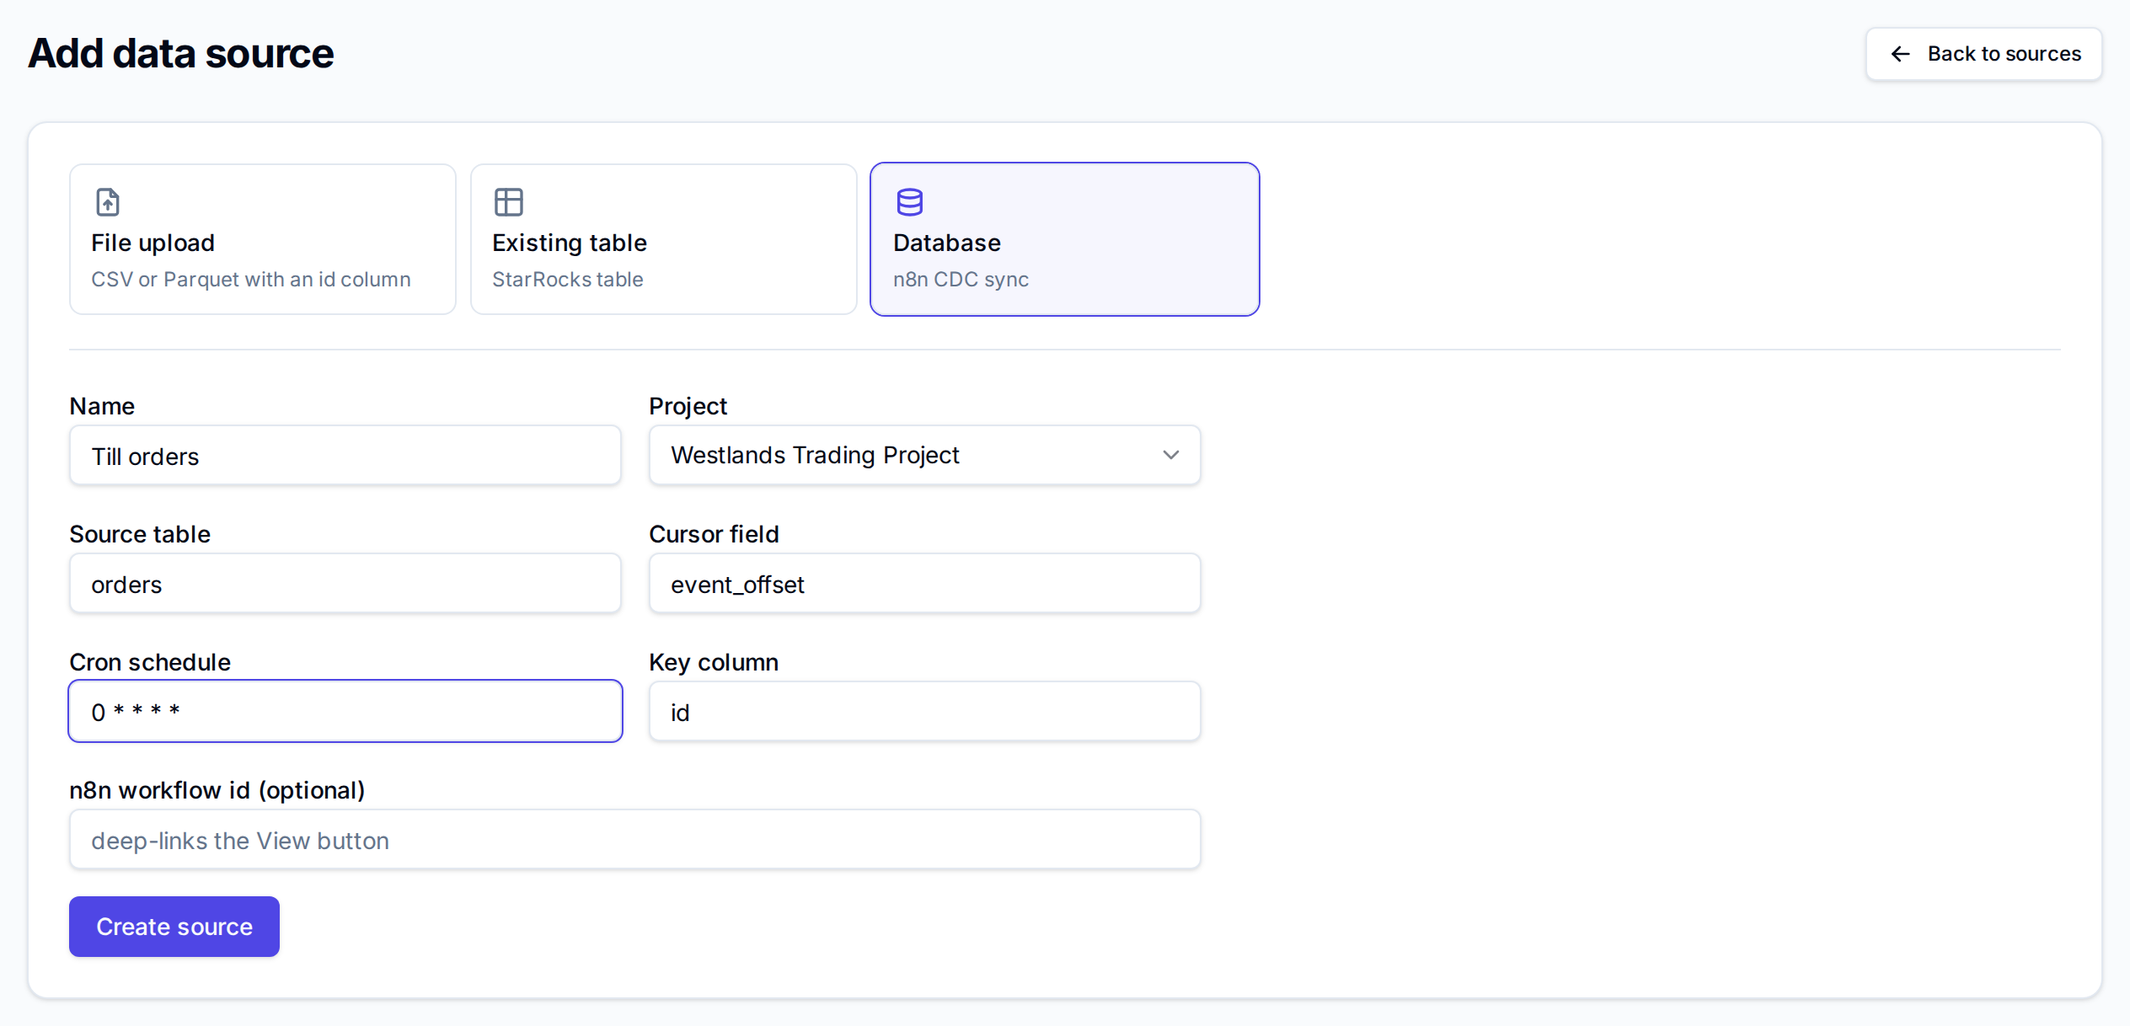The width and height of the screenshot is (2130, 1026).
Task: Click the Source table label
Action: point(140,534)
